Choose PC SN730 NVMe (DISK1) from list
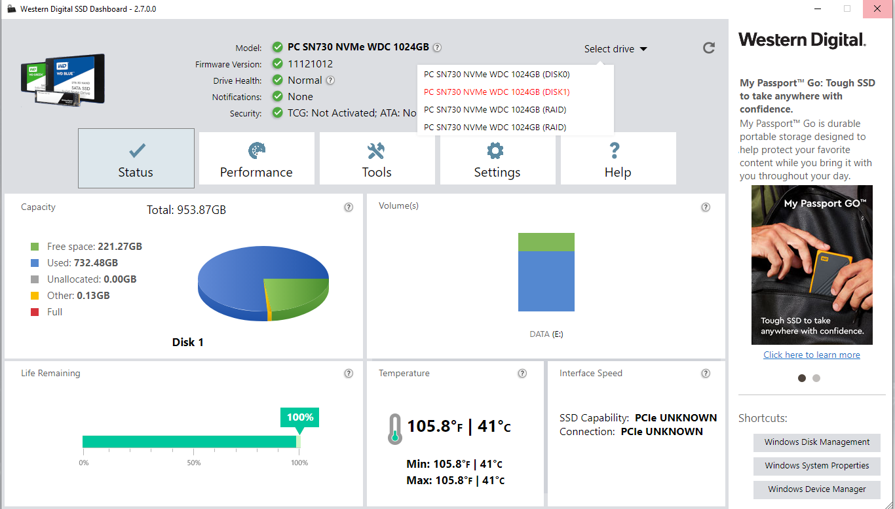The image size is (895, 509). (515, 92)
